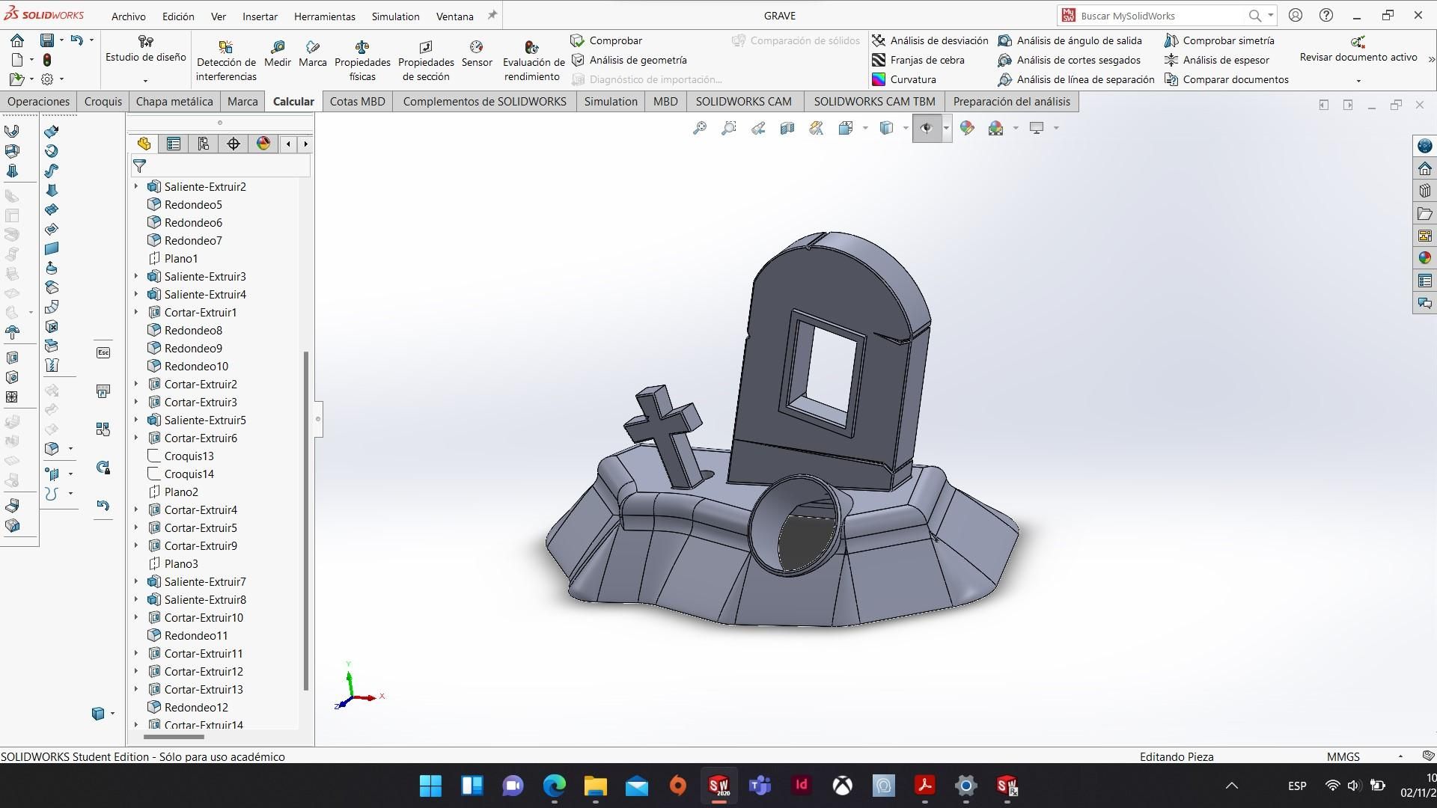Screen dimensions: 1437x808
Task: Click Franjas de cebra icon
Action: 879,60
